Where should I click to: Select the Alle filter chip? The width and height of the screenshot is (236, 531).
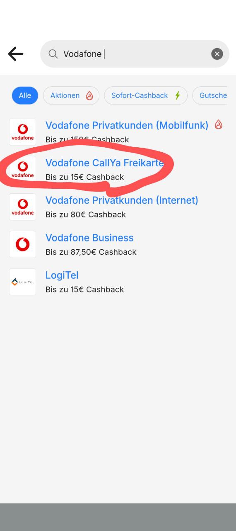click(25, 95)
